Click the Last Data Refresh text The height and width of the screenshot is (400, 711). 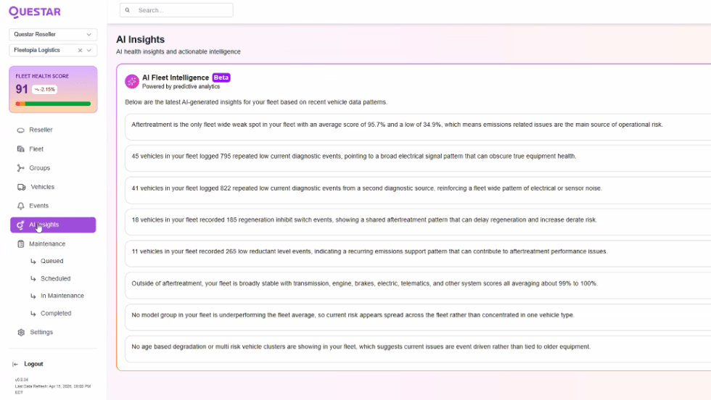click(x=52, y=389)
